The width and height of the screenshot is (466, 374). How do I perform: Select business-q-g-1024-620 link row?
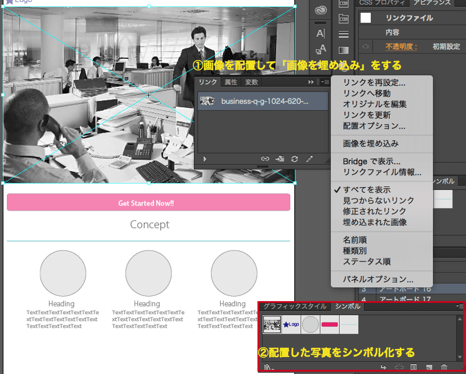coord(263,101)
